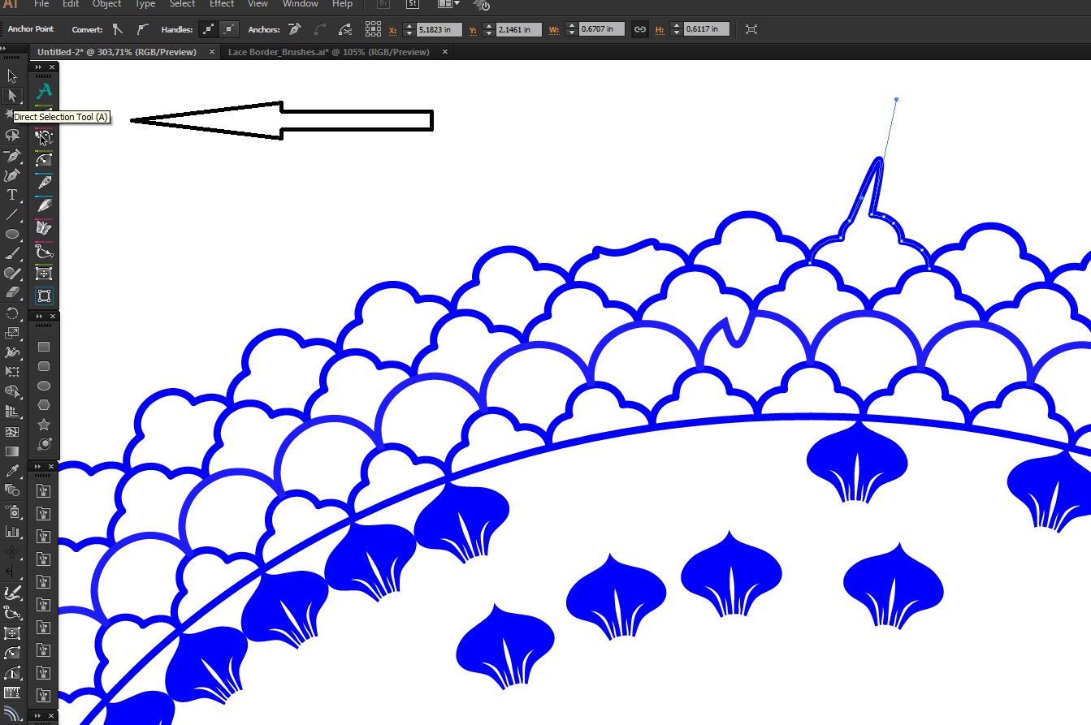The height and width of the screenshot is (725, 1091).
Task: Select the Blob Brush tool
Action: [x=12, y=274]
